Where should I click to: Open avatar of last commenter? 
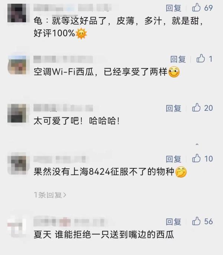[x=17, y=227]
